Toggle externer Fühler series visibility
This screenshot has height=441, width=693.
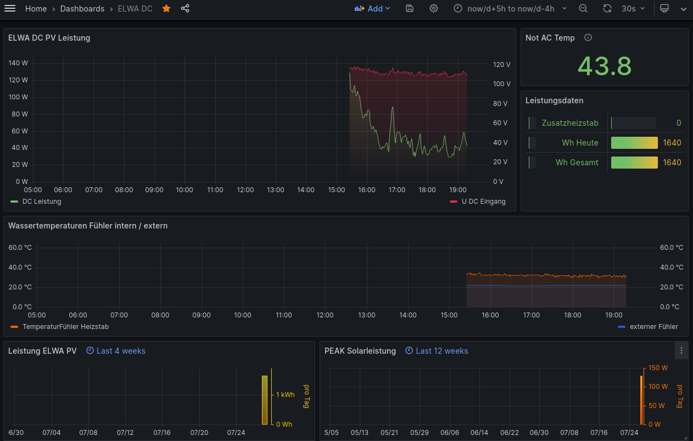pyautogui.click(x=653, y=327)
